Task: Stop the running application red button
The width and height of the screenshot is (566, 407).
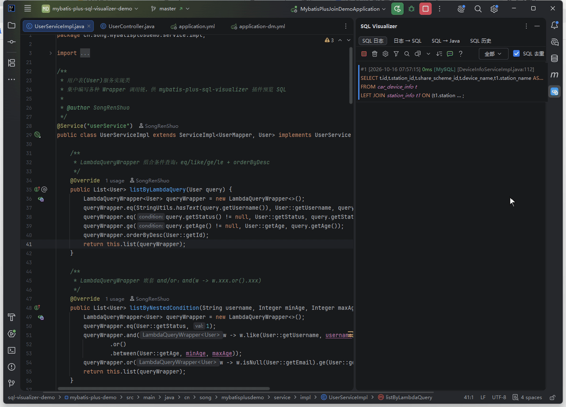Action: pos(425,9)
